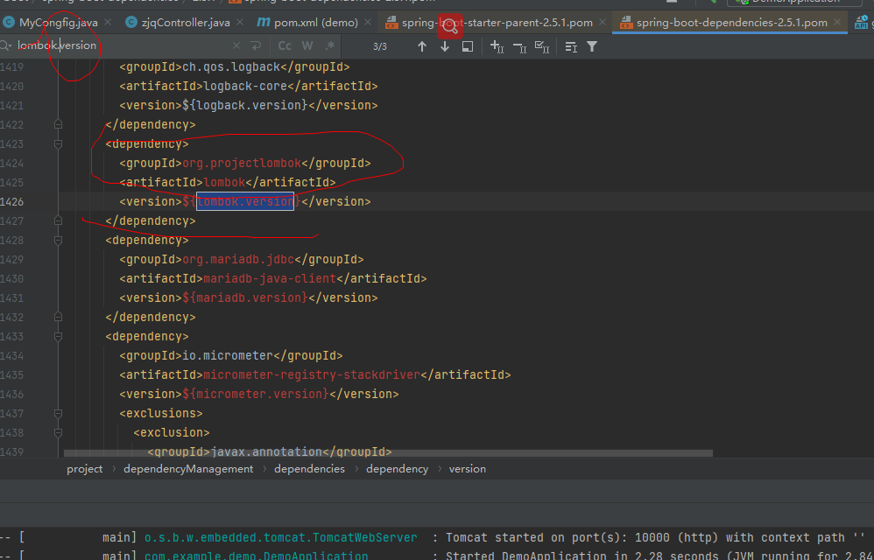This screenshot has height=560, width=874.
Task: Select the project breadcrumb
Action: 85,469
